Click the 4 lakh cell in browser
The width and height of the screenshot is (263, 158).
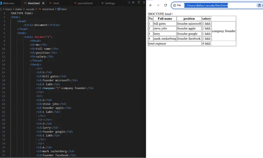pos(207,44)
